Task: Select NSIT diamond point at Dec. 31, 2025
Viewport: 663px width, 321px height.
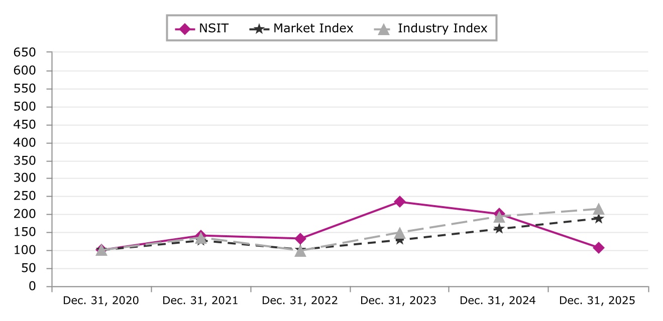Action: (598, 248)
